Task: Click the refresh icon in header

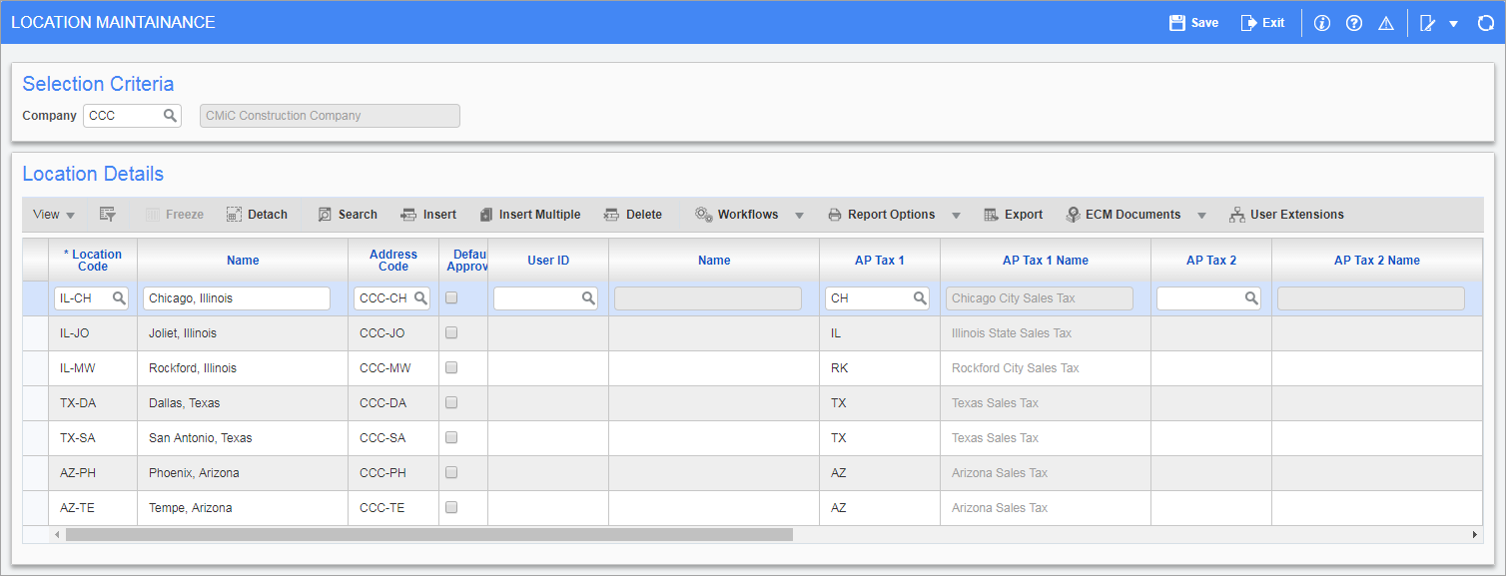Action: tap(1485, 23)
